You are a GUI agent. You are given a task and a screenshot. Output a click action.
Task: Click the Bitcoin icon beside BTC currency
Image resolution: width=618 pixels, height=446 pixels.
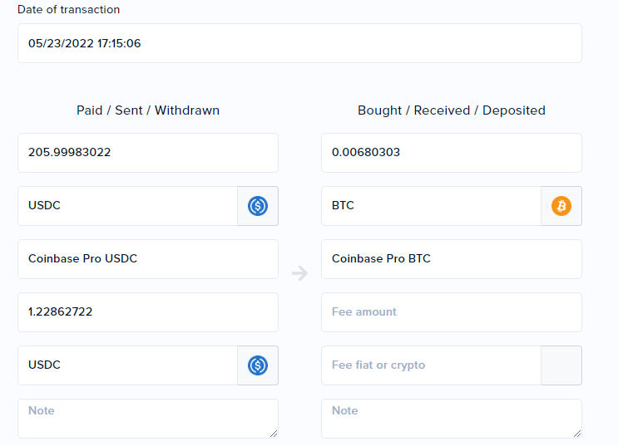pos(561,206)
